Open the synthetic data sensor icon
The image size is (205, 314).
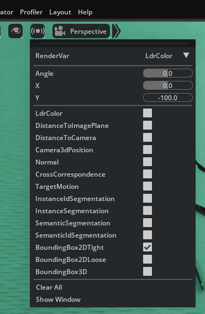(x=38, y=31)
